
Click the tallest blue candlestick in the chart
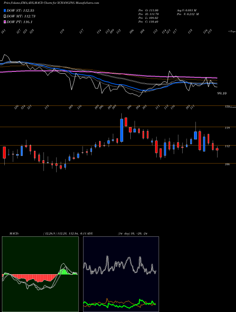[x=122, y=130]
